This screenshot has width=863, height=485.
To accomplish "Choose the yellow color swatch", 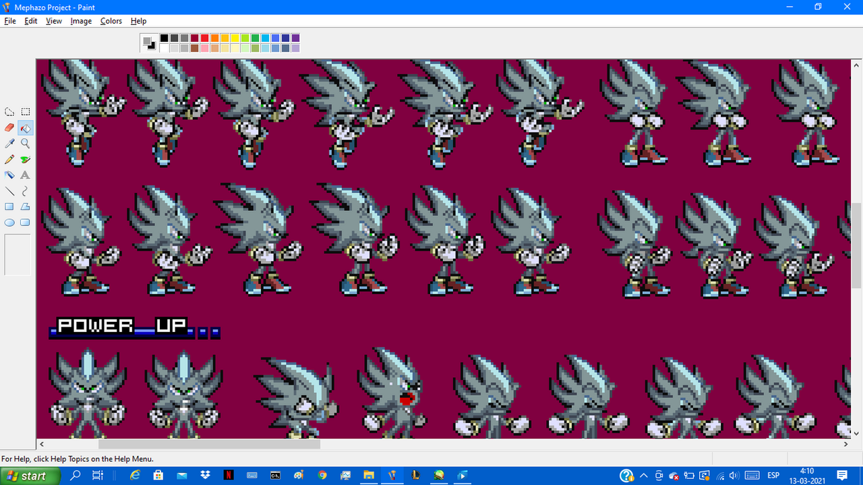I will pos(235,38).
